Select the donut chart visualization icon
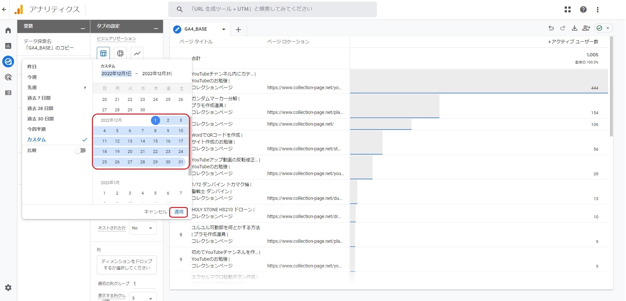Image resolution: width=626 pixels, height=301 pixels. click(120, 53)
